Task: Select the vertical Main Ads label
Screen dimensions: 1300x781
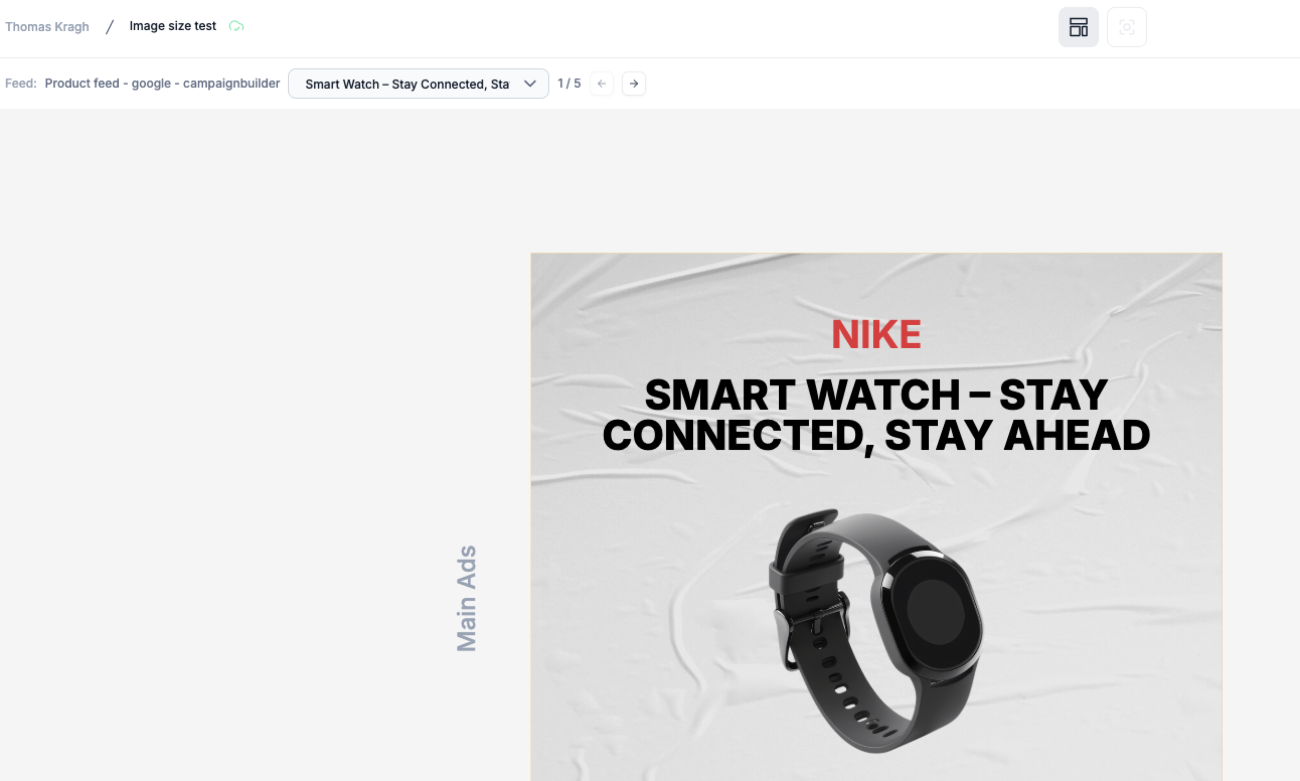Action: [466, 598]
